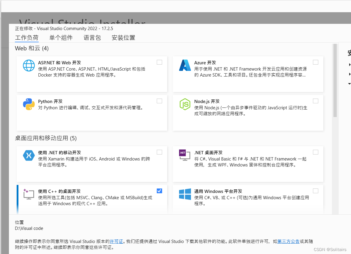This screenshot has width=351, height=254.
Task: Click the .NET 桌面开发 card title
Action: 209,153
